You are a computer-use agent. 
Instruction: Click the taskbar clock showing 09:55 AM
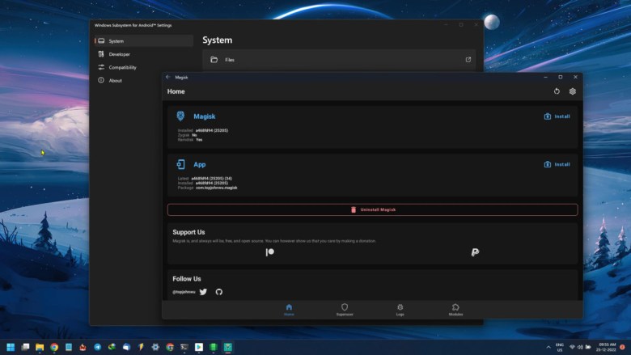pos(608,347)
